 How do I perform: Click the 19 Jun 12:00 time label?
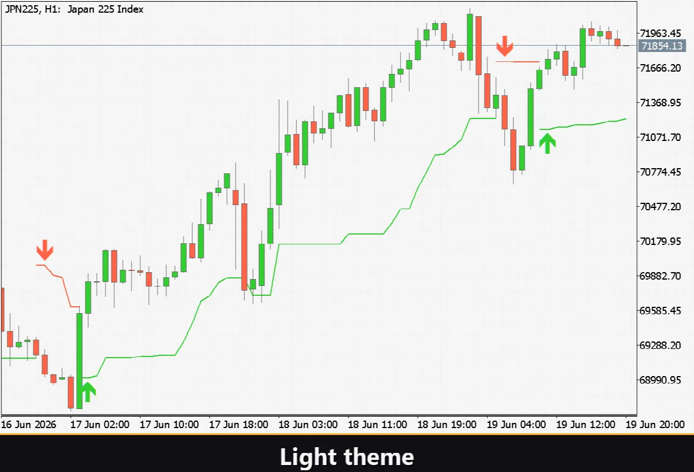(585, 425)
